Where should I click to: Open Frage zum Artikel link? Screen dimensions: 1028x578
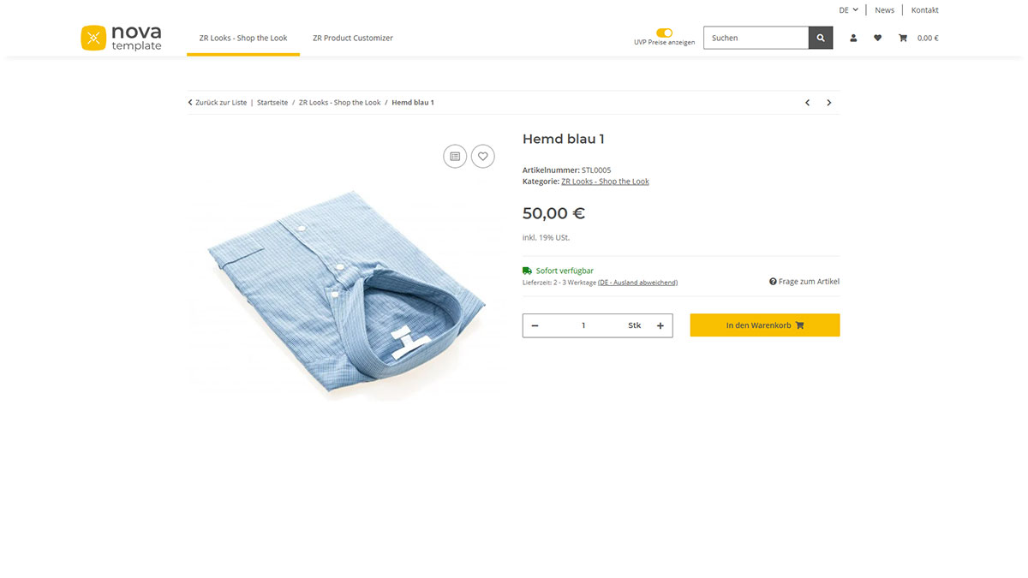click(804, 282)
